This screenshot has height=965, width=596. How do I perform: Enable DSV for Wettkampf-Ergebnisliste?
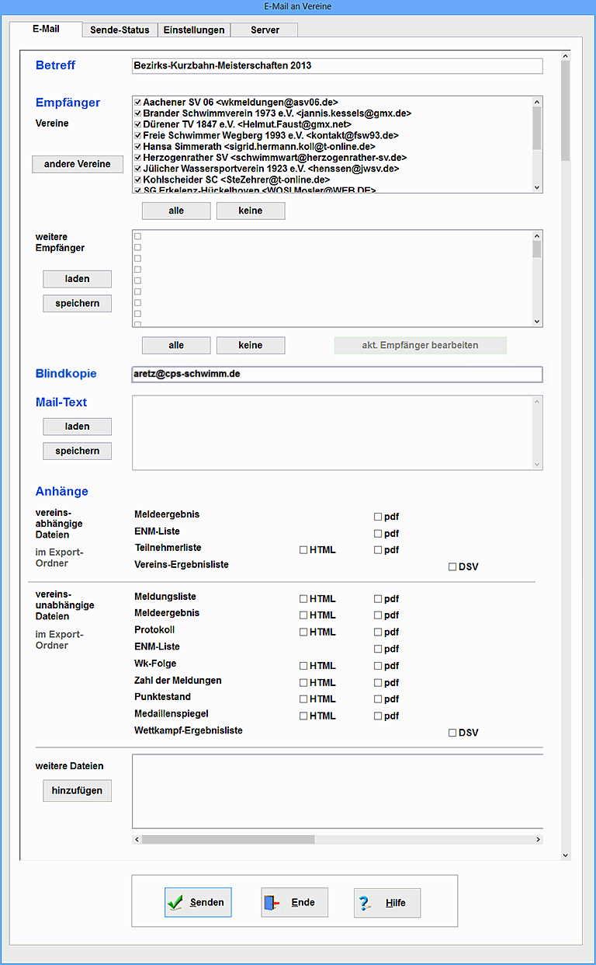[x=452, y=733]
